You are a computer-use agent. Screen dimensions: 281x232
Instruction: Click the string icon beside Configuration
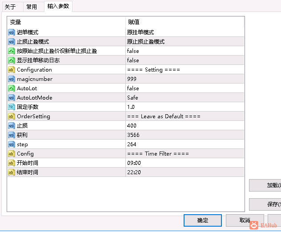[x=12, y=70]
